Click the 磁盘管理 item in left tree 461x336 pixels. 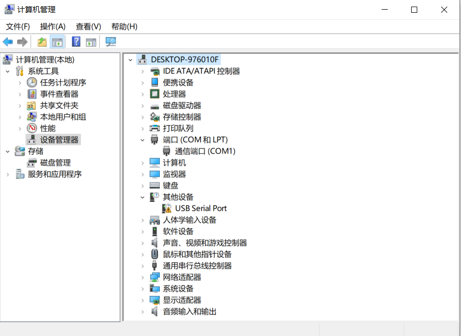pos(55,163)
